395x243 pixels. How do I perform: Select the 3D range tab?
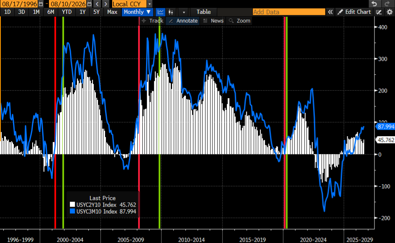22,12
